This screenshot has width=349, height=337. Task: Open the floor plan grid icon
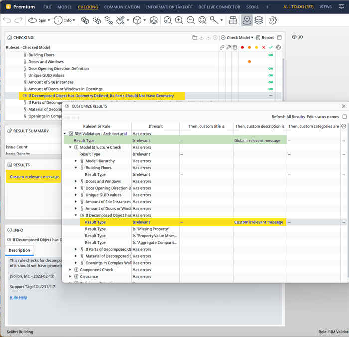tap(233, 20)
